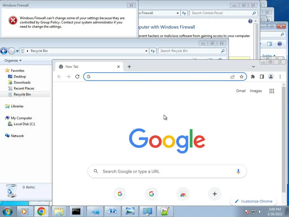Select Libraries in navigation pane
Screen dimensions: 289x217
(17, 106)
